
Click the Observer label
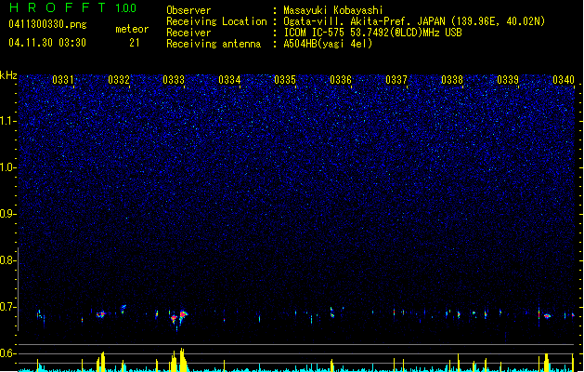(188, 10)
